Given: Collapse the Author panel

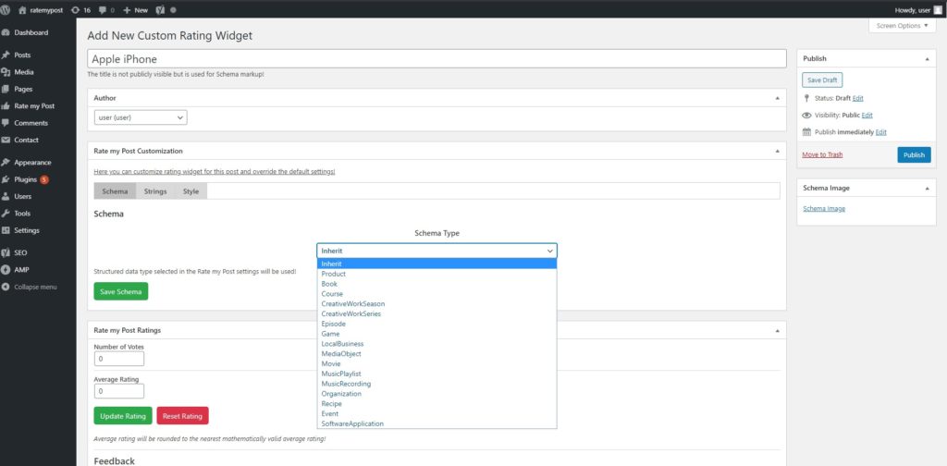Looking at the screenshot, I should pyautogui.click(x=777, y=98).
